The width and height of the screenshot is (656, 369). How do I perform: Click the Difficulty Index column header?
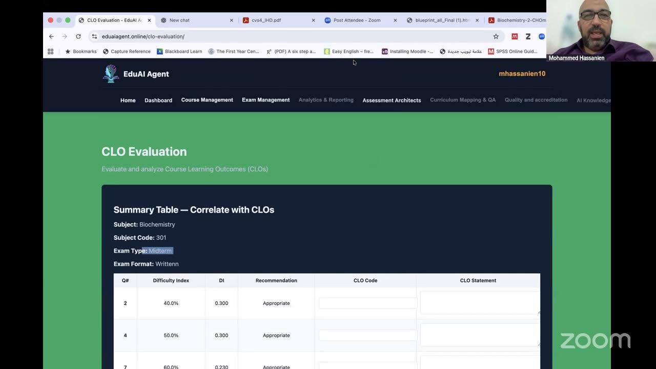[171, 280]
